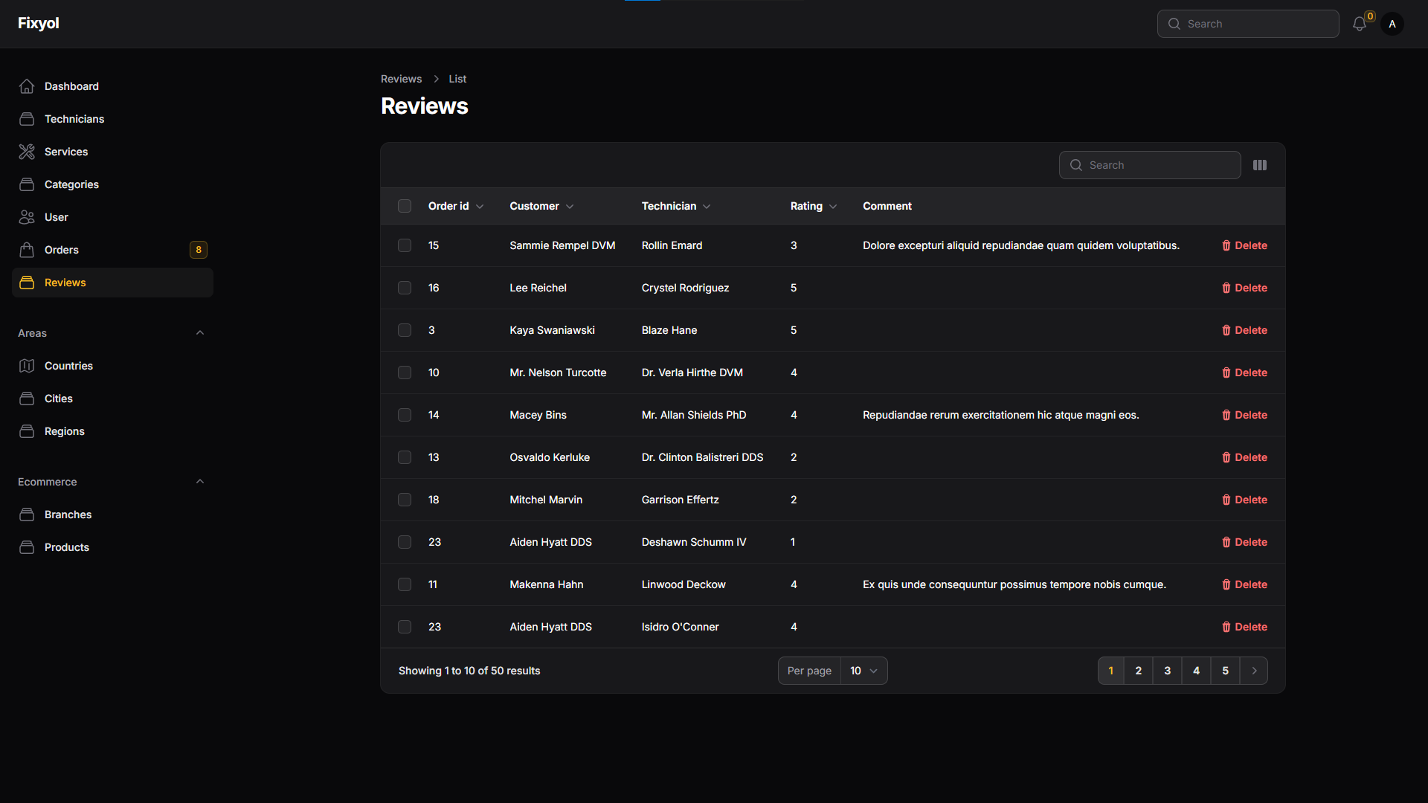This screenshot has height=803, width=1428.
Task: Focus the table Search field
Action: point(1150,165)
